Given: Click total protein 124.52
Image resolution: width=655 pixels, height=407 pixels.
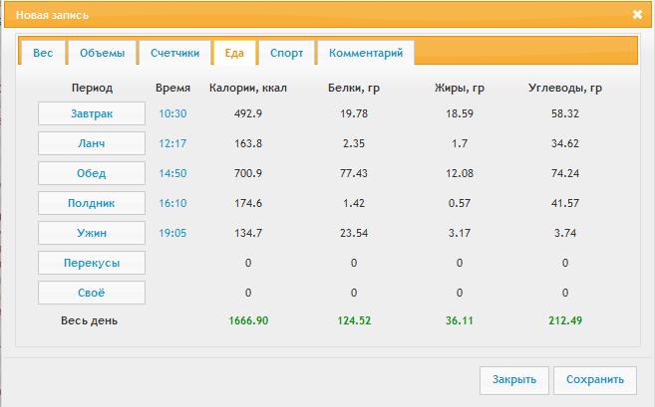Looking at the screenshot, I should click(354, 320).
